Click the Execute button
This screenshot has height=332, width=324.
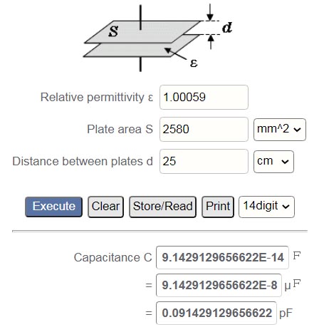tap(53, 207)
